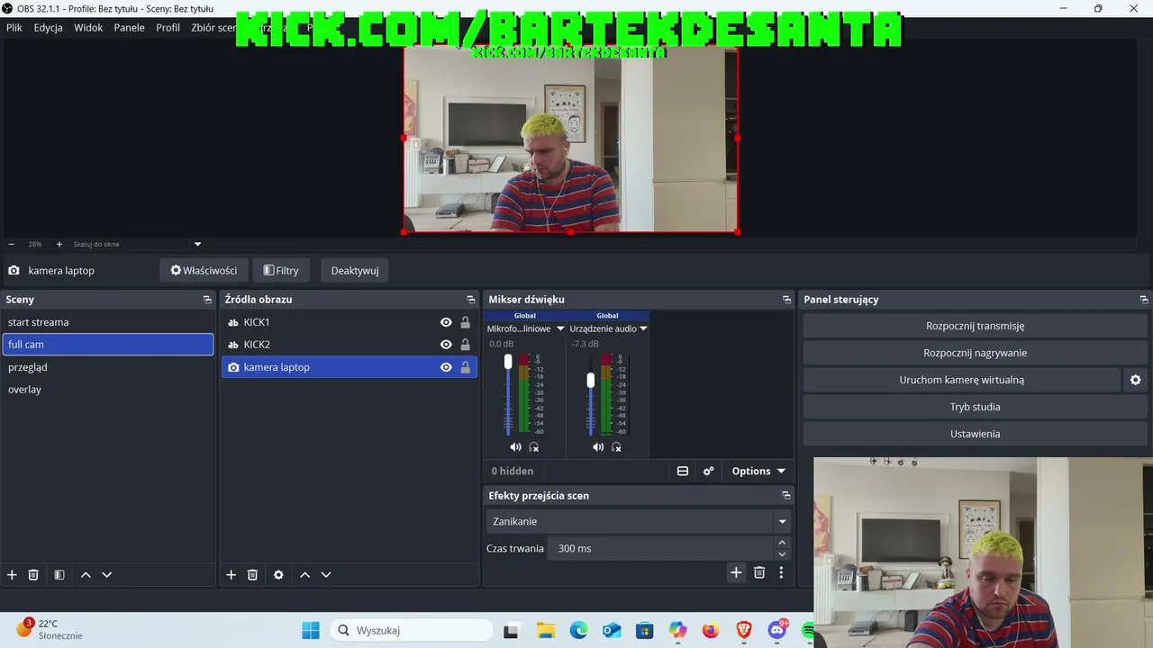
Task: Open Urządzenie audio mixer dropdown arrow
Action: [643, 328]
